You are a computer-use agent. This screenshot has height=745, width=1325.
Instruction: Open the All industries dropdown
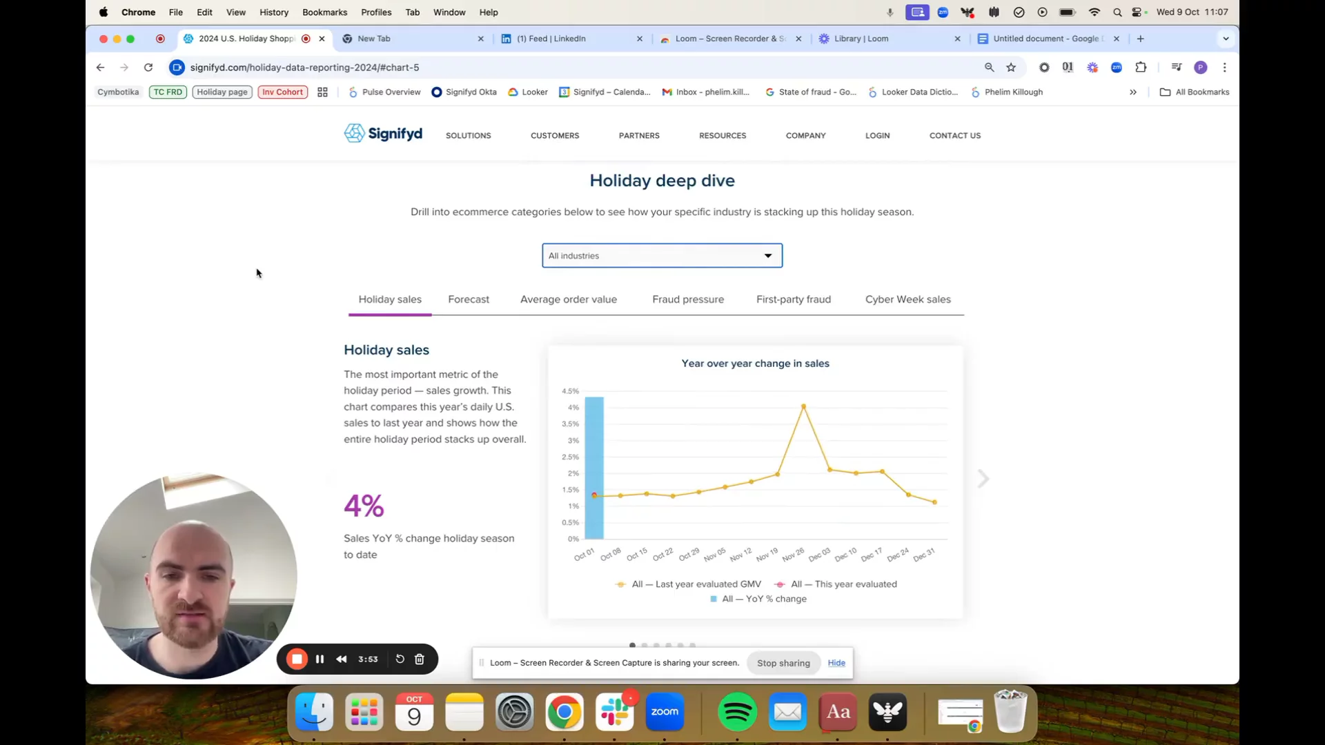click(662, 256)
